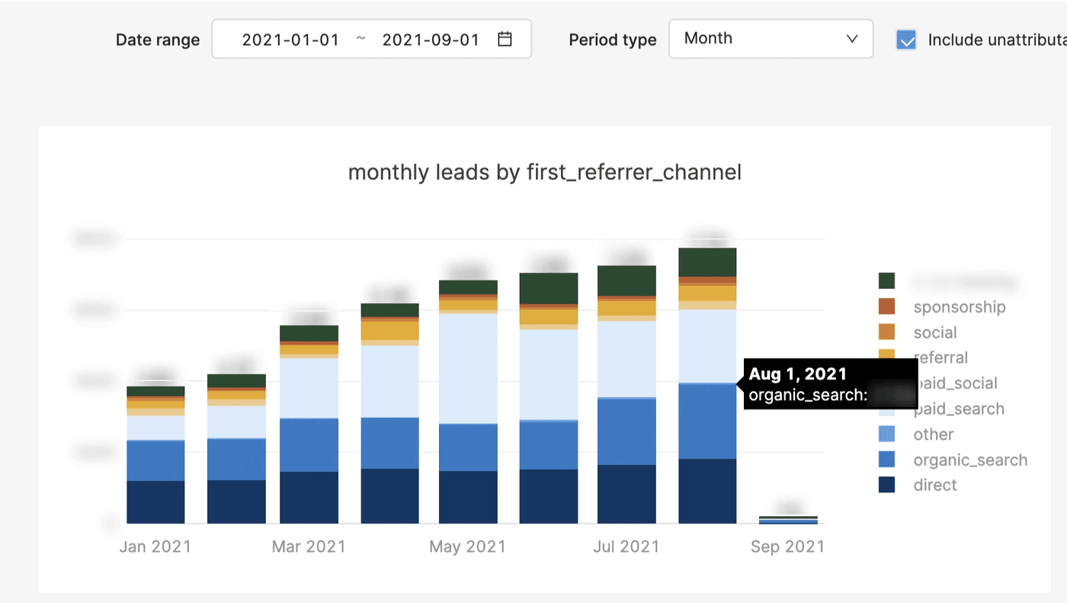Screen dimensions: 1067x603
Task: Hide the direct channel from the chart
Action: (x=935, y=485)
